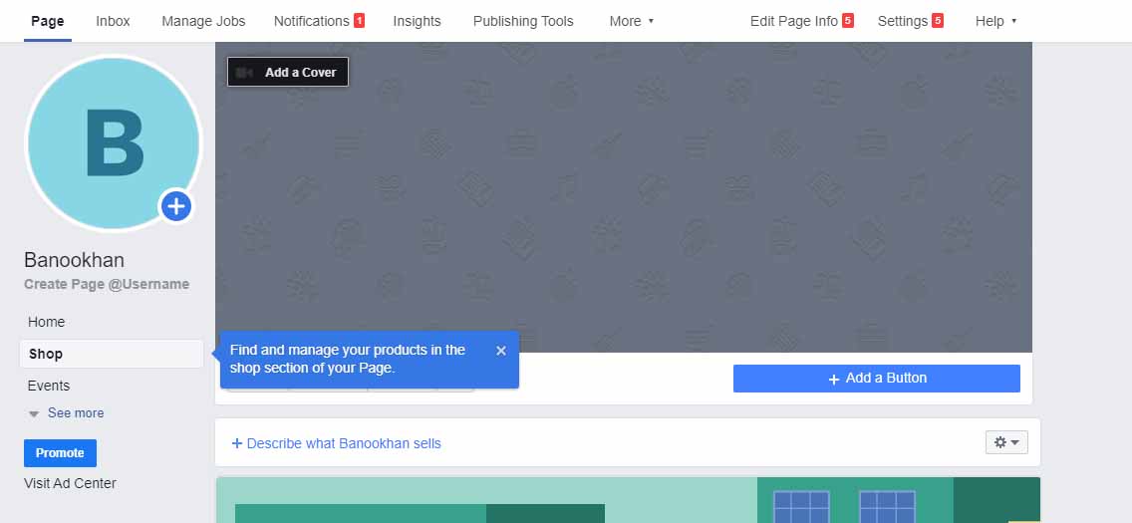Click Describe what Banookhan sells link

(337, 443)
